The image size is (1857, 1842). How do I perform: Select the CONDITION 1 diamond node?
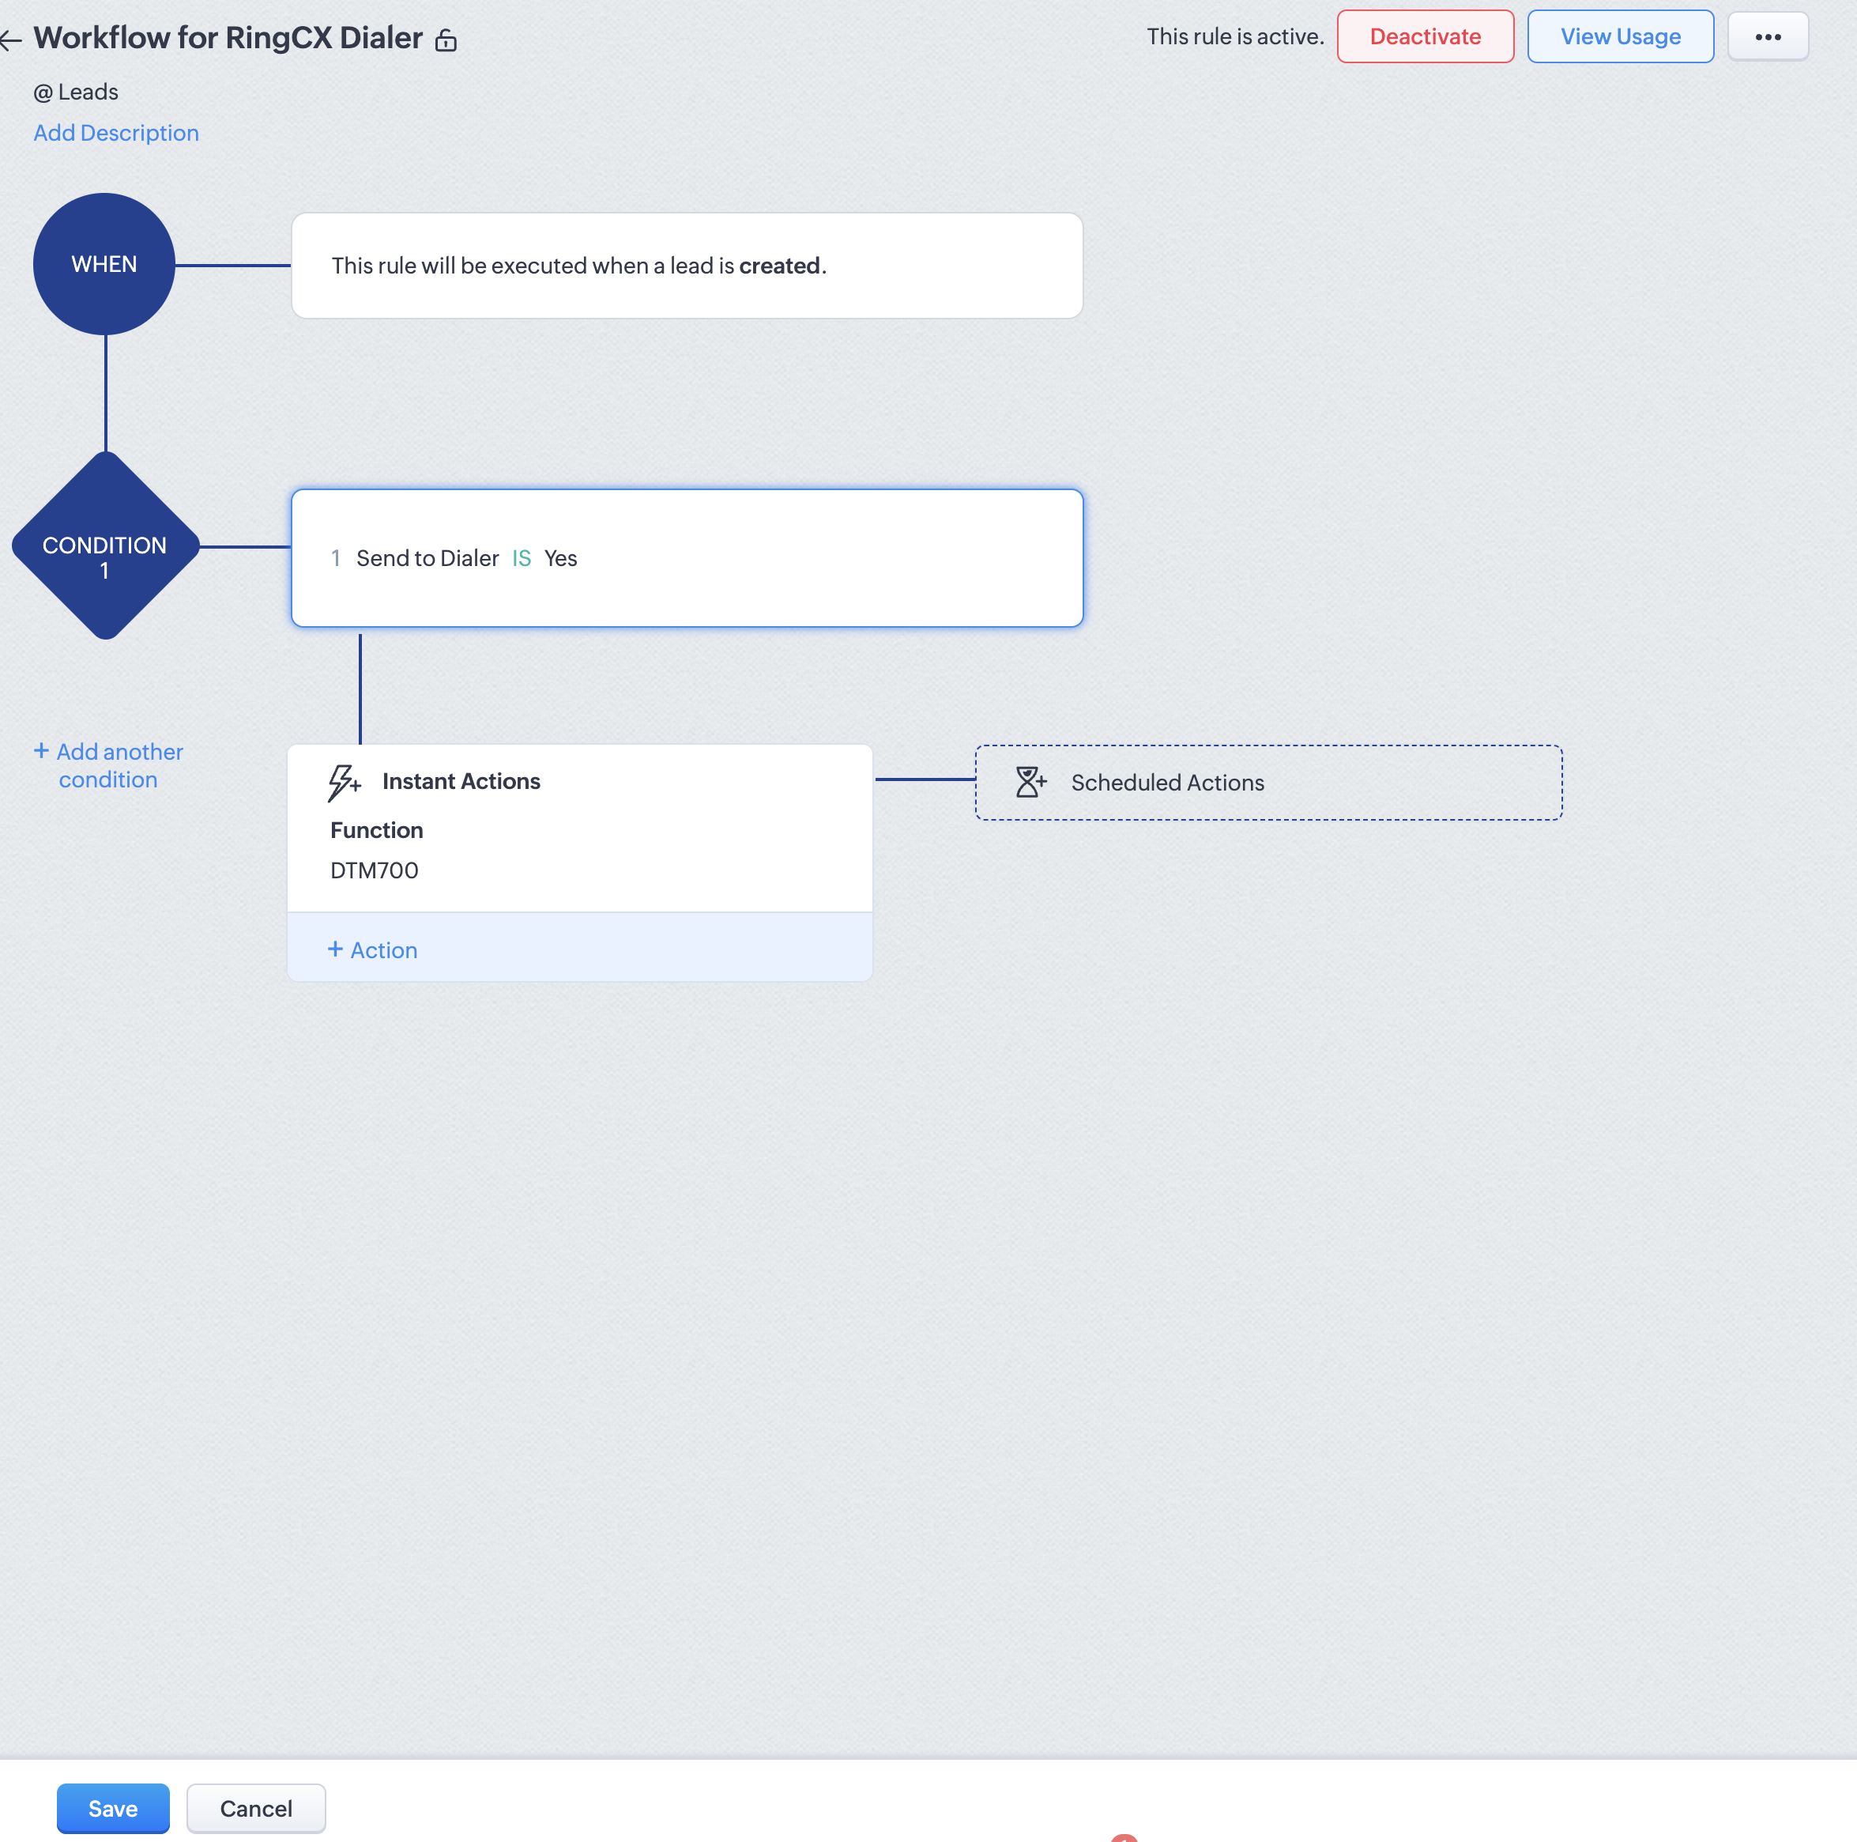pyautogui.click(x=105, y=546)
